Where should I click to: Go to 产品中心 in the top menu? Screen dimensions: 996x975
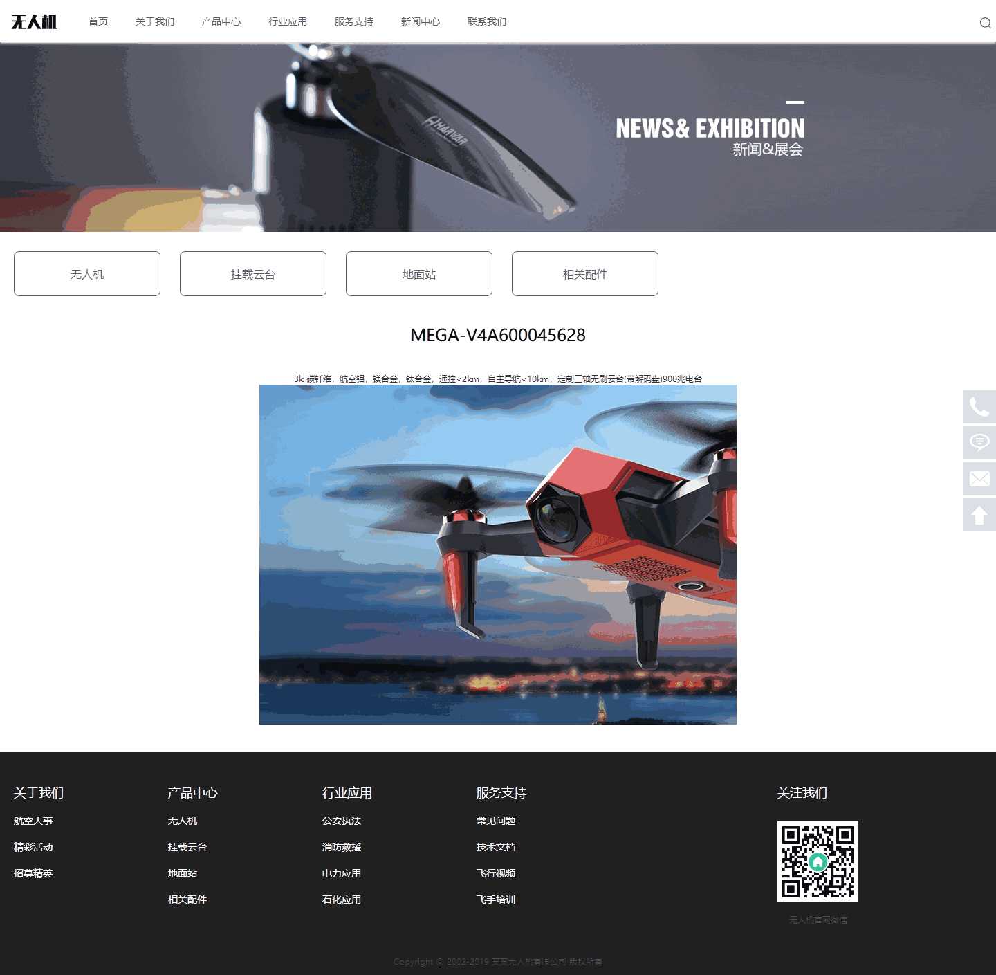click(221, 22)
